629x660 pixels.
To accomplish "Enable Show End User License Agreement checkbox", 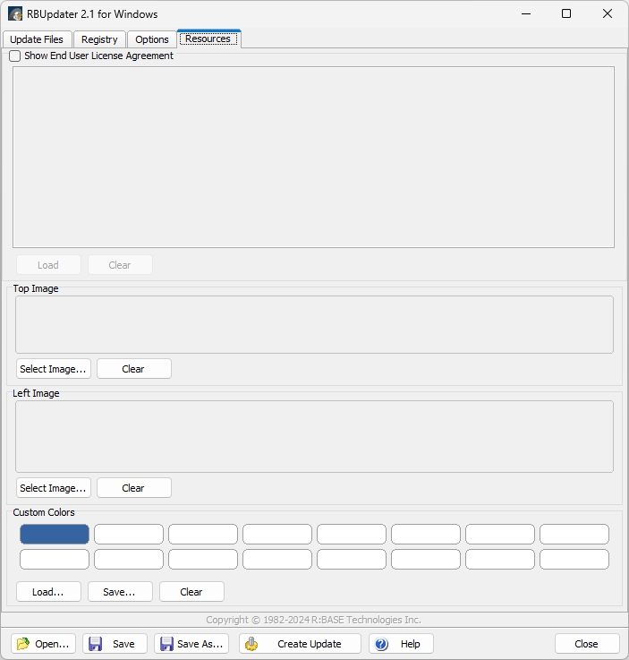I will pyautogui.click(x=14, y=56).
